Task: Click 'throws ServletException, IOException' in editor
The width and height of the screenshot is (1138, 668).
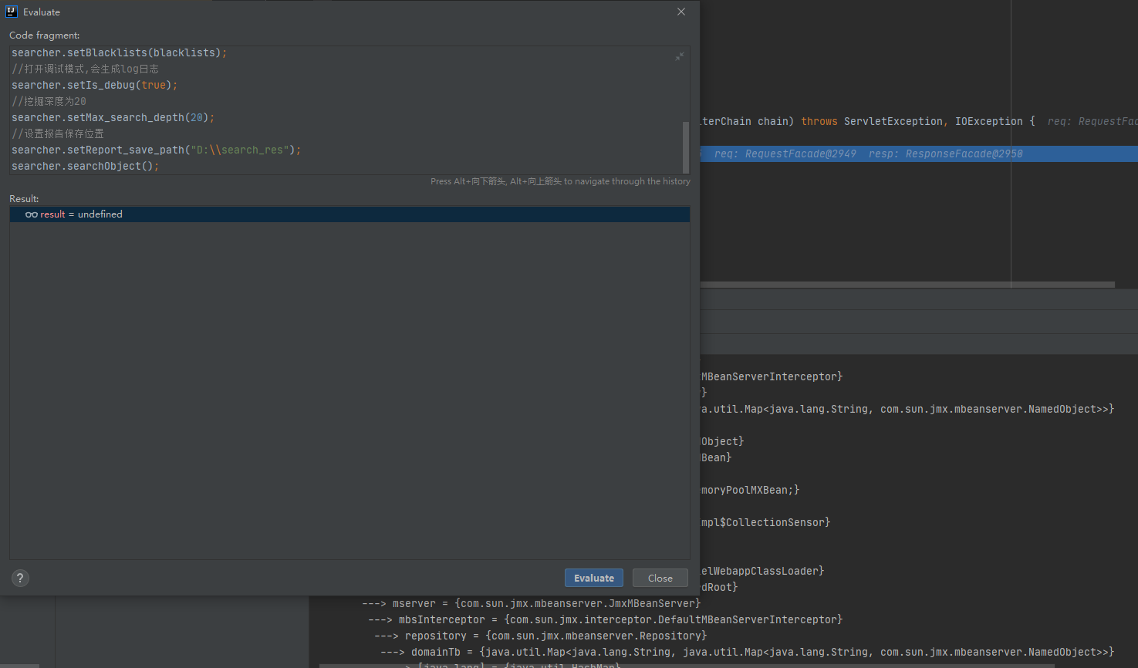Action: click(912, 121)
